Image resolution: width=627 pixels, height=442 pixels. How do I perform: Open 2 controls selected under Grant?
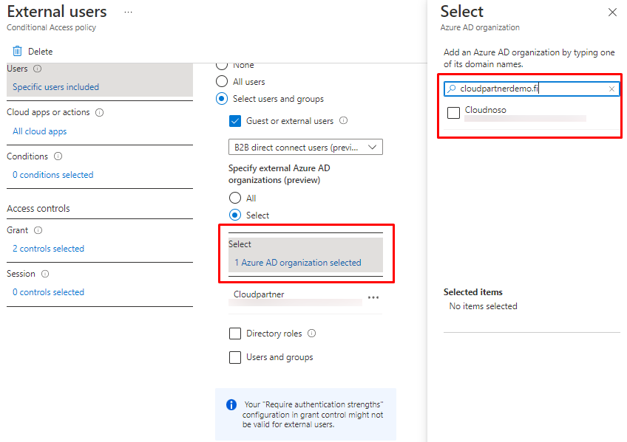pos(49,249)
